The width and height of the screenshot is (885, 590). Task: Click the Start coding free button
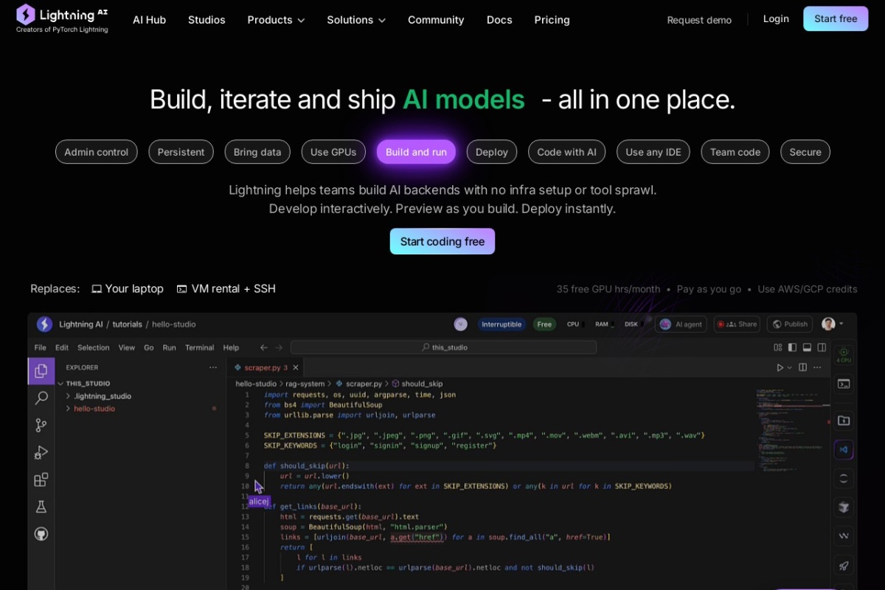pos(442,241)
